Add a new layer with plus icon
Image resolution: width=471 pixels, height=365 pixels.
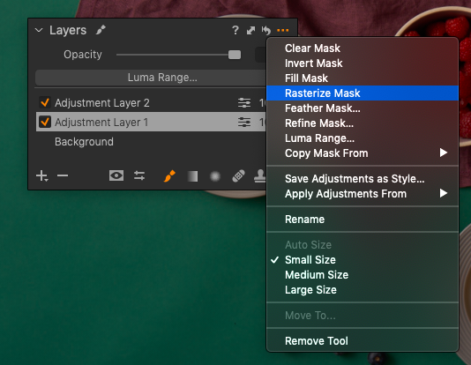41,176
